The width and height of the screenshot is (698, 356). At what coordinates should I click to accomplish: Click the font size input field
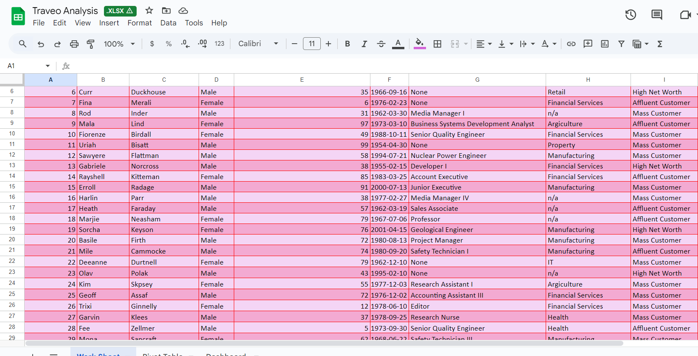(311, 44)
